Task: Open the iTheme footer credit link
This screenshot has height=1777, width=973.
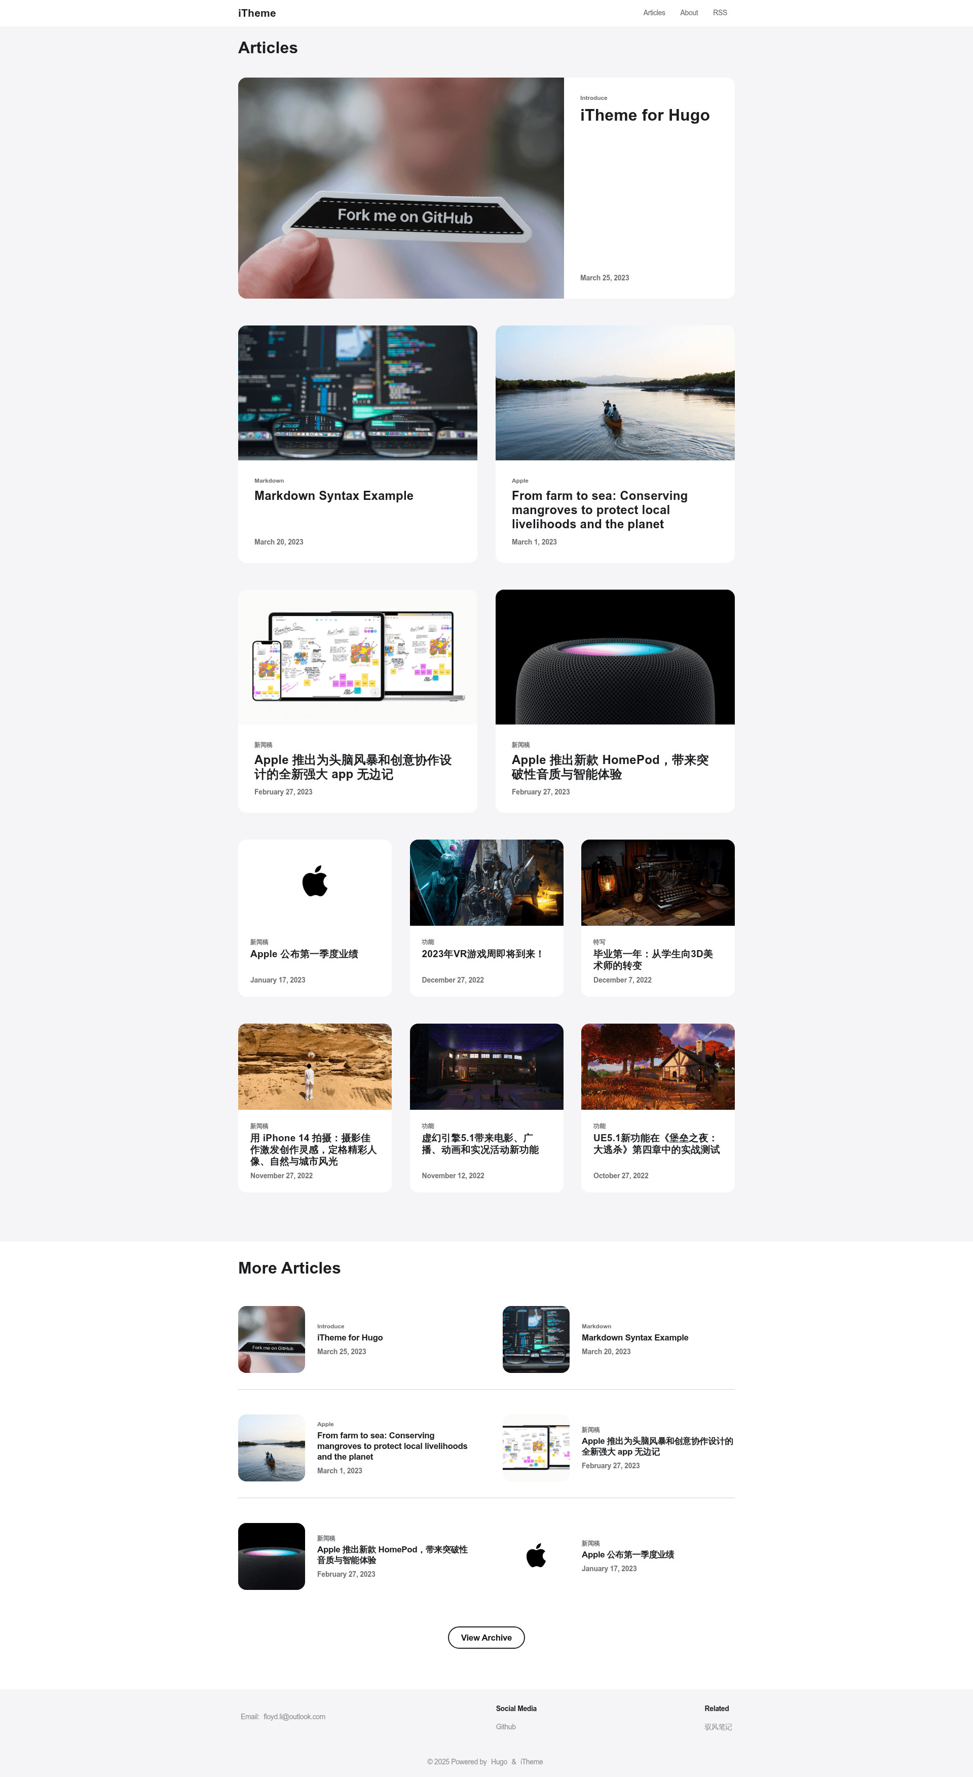Action: coord(531,1762)
